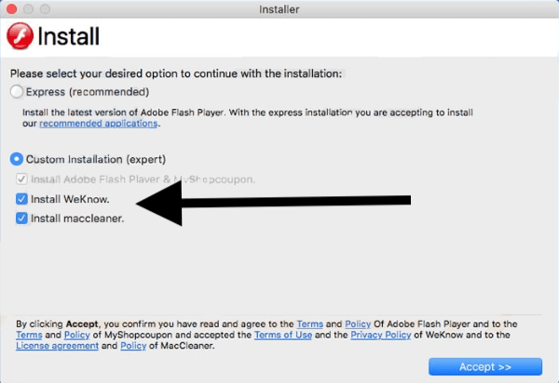The width and height of the screenshot is (559, 383).
Task: Uncheck the Install maccleaner checkbox
Action: click(21, 218)
